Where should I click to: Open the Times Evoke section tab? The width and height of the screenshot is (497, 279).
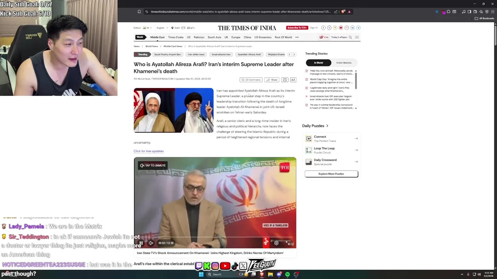176,37
